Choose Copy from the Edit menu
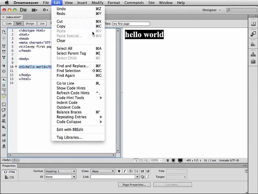Screen dimensions: 258x194 pyautogui.click(x=78, y=26)
